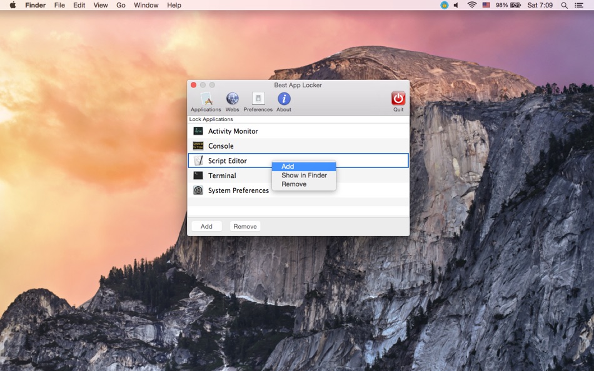Open the Edit menu
Viewport: 594px width, 371px height.
click(79, 5)
